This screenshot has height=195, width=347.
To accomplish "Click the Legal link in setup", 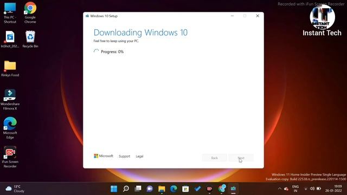I will point(139,156).
